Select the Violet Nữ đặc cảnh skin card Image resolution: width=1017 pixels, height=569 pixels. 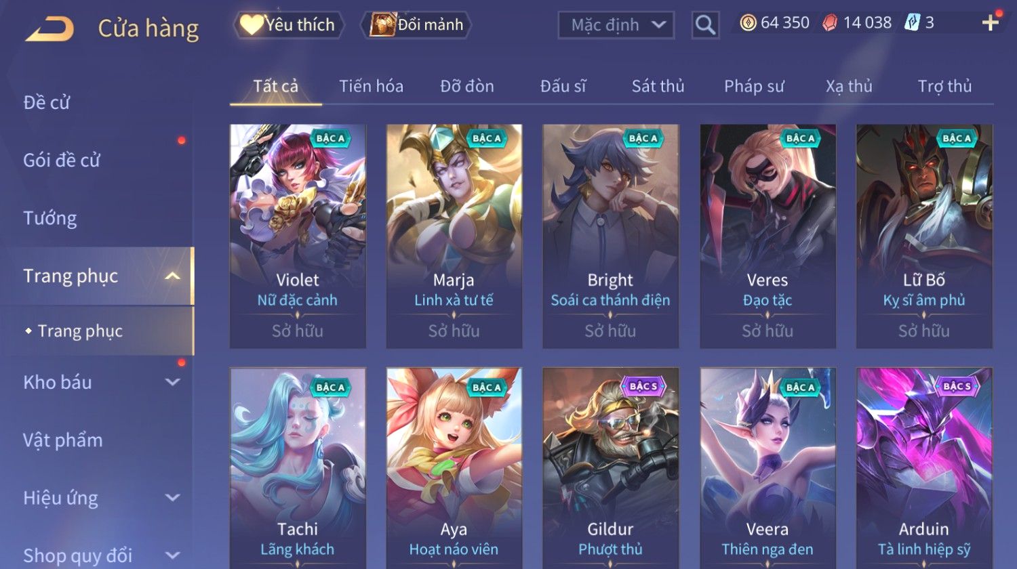[298, 236]
